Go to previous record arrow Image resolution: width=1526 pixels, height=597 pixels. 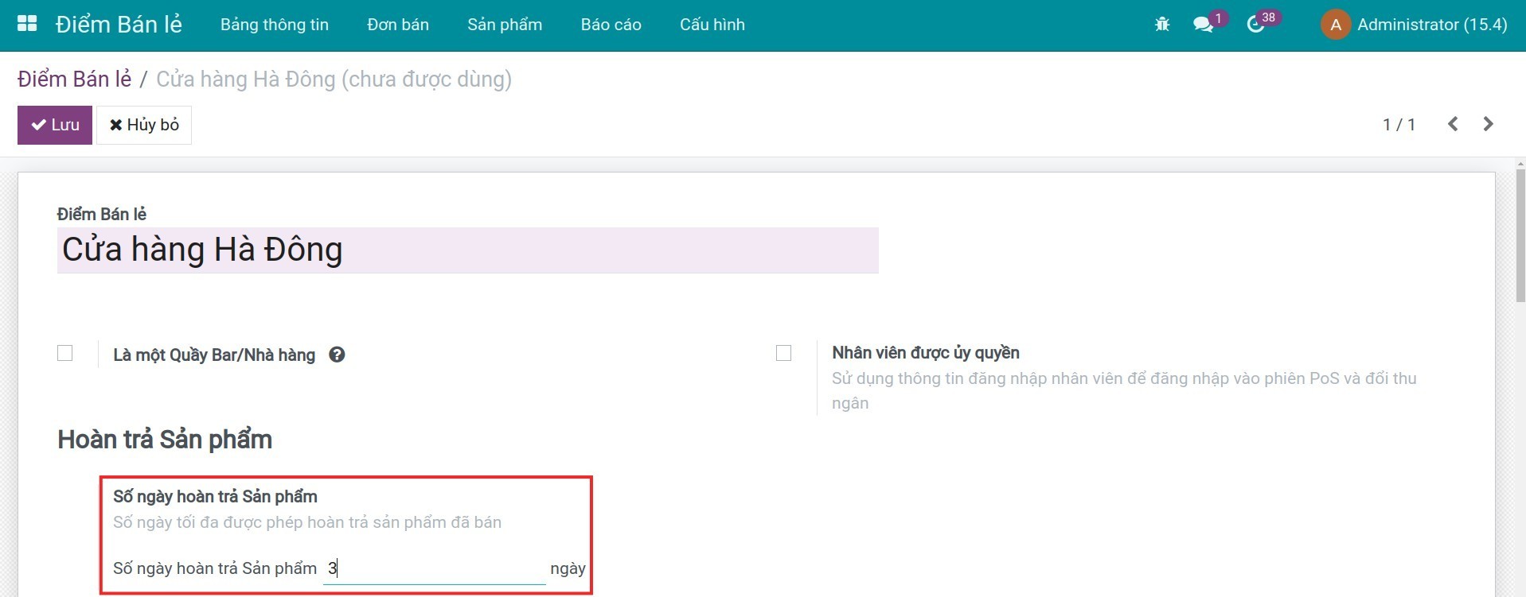tap(1453, 124)
